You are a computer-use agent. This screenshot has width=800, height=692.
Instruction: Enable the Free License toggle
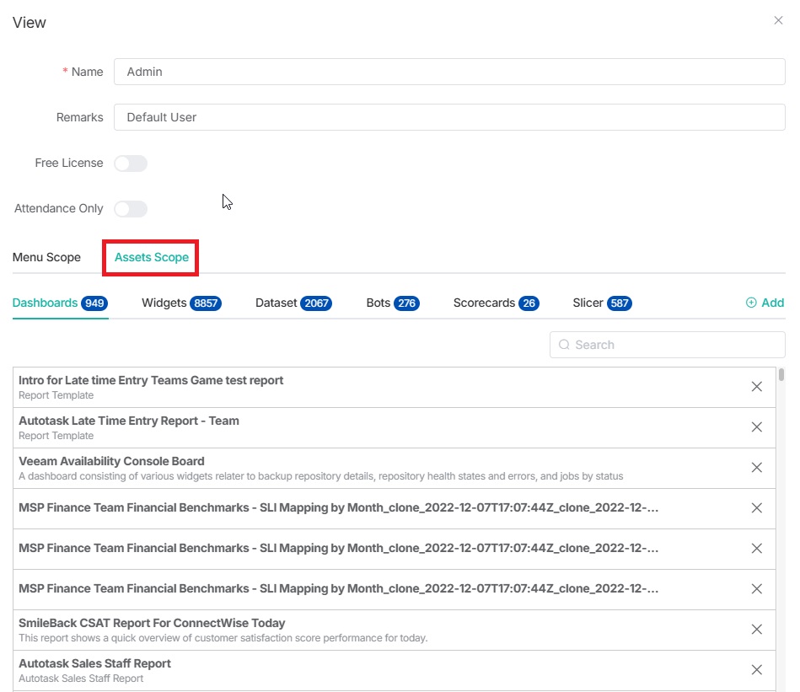tap(131, 164)
